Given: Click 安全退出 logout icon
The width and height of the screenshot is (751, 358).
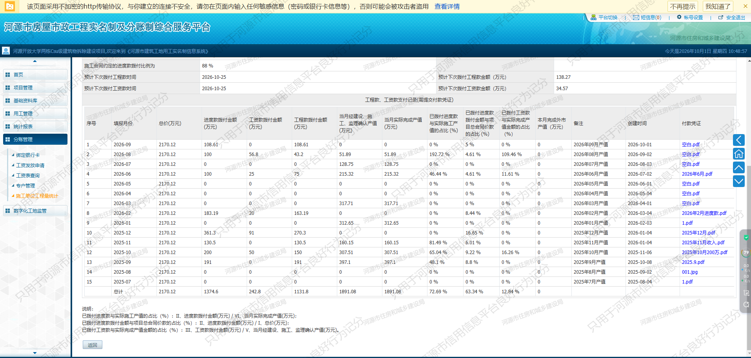Looking at the screenshot, I should (x=721, y=17).
